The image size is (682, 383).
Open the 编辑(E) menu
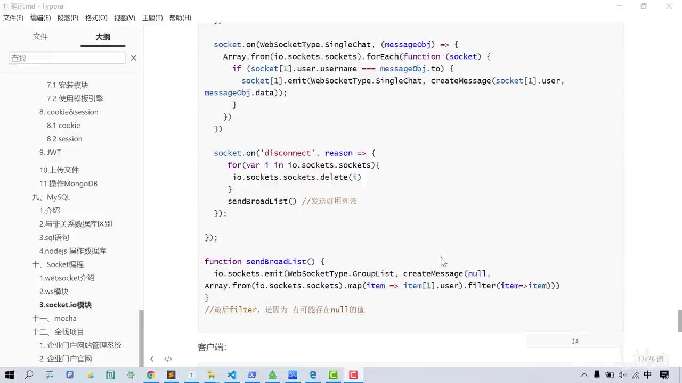[x=40, y=18]
